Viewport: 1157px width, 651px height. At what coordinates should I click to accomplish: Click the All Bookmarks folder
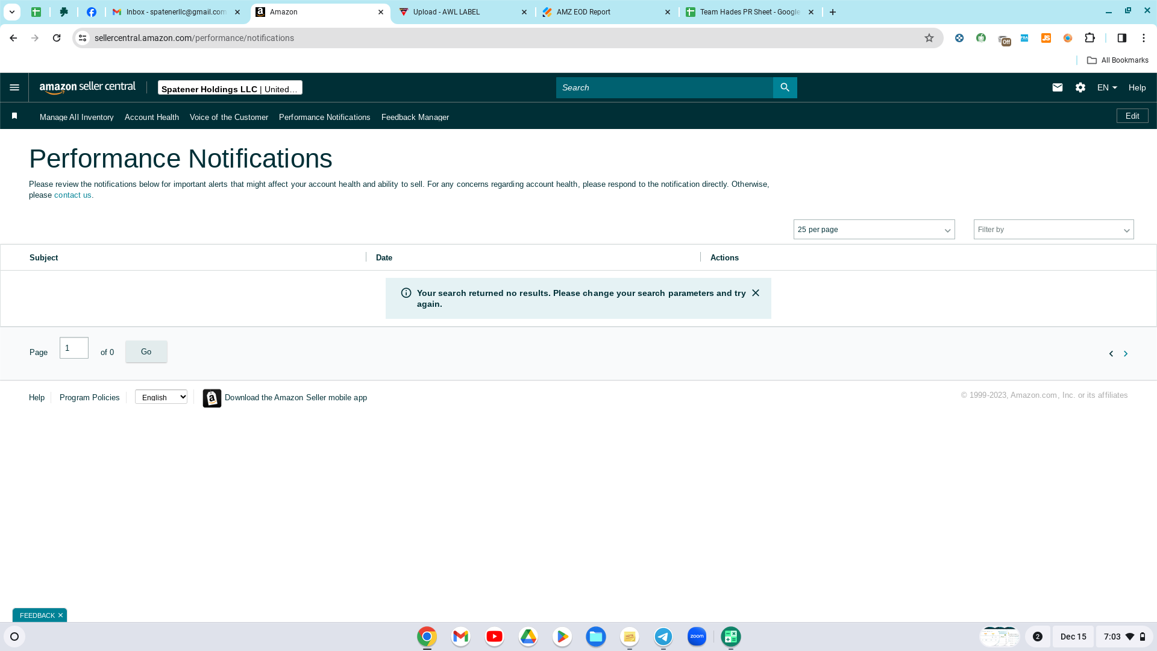(x=1117, y=60)
